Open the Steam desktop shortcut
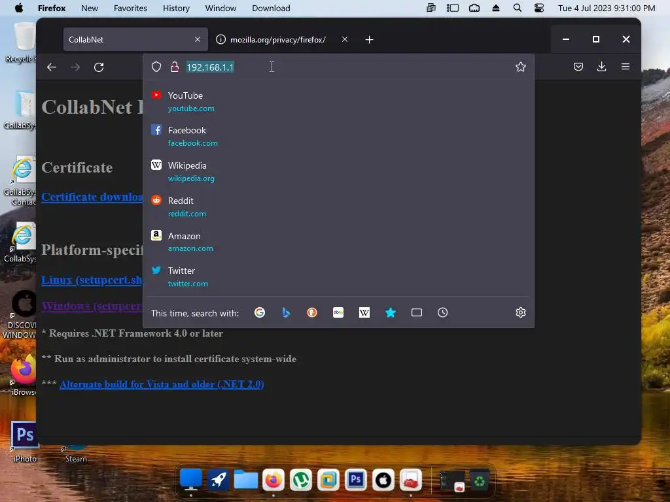 click(76, 454)
